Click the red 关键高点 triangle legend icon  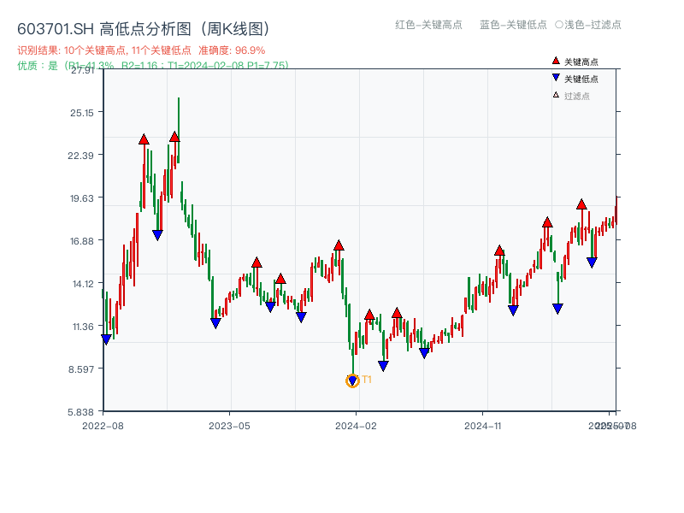tap(554, 60)
